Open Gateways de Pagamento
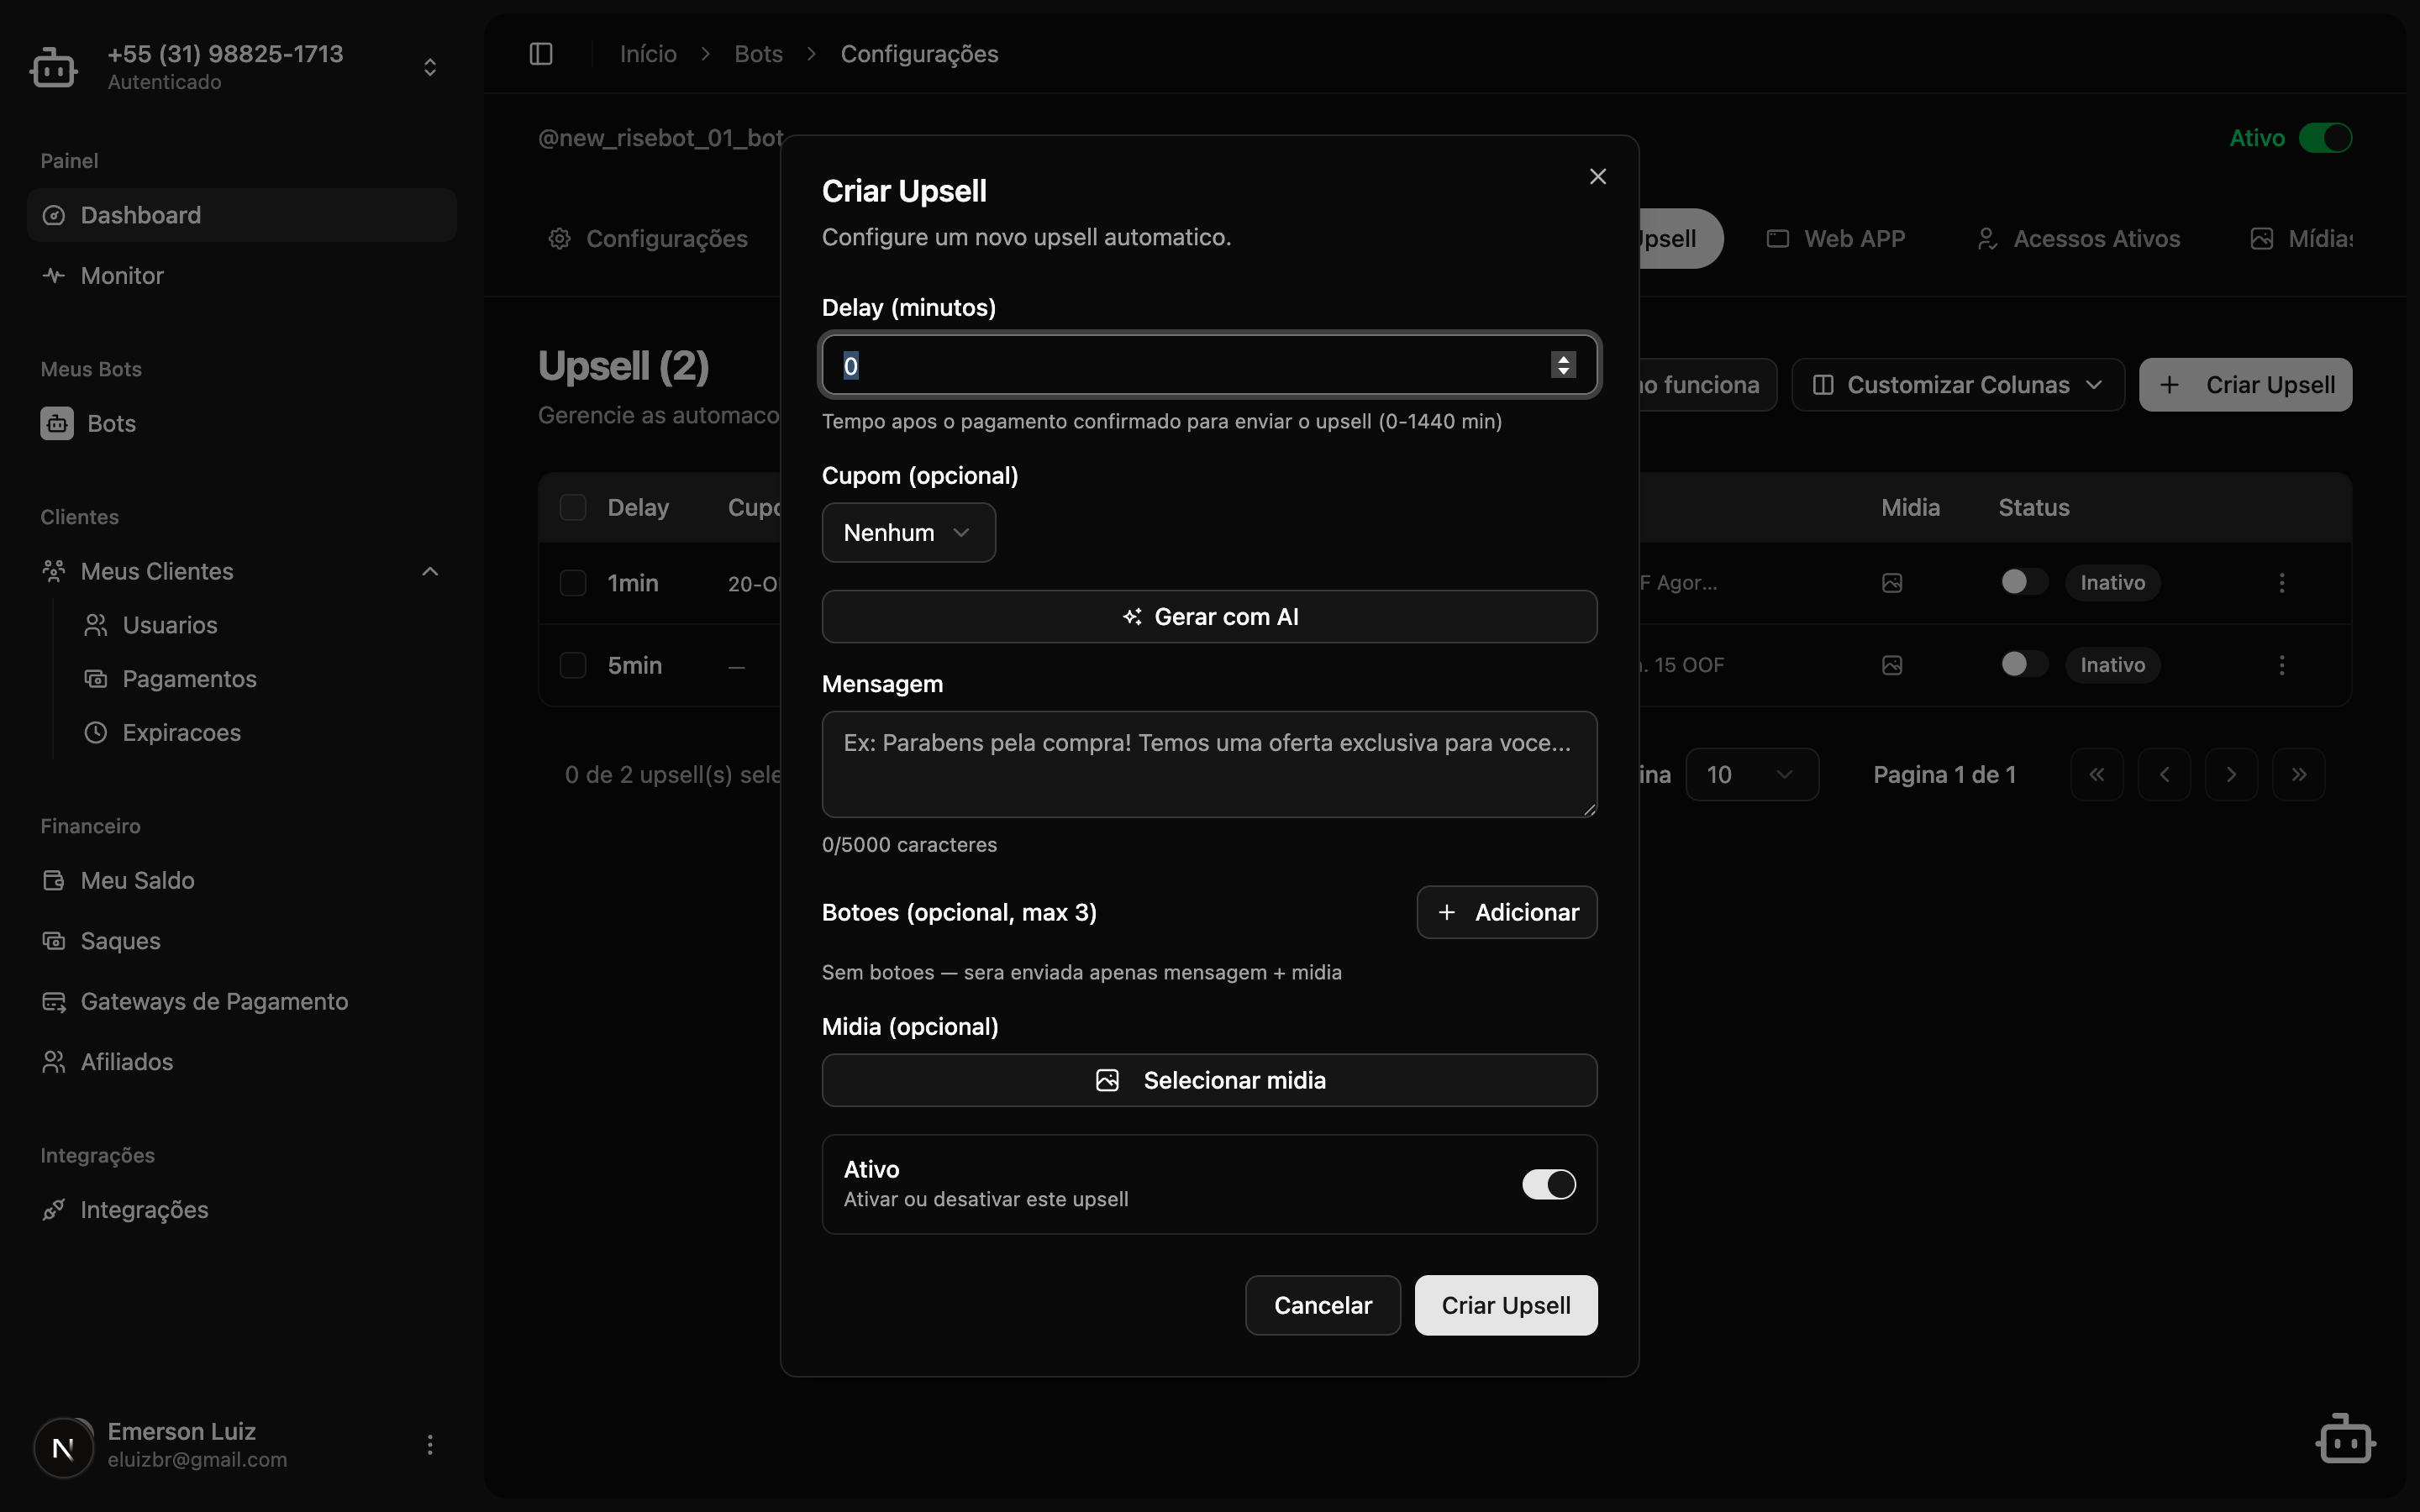 242,1001
